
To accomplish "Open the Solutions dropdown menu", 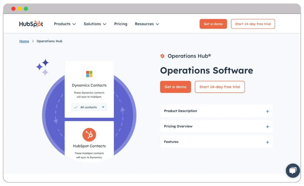I will pyautogui.click(x=95, y=24).
